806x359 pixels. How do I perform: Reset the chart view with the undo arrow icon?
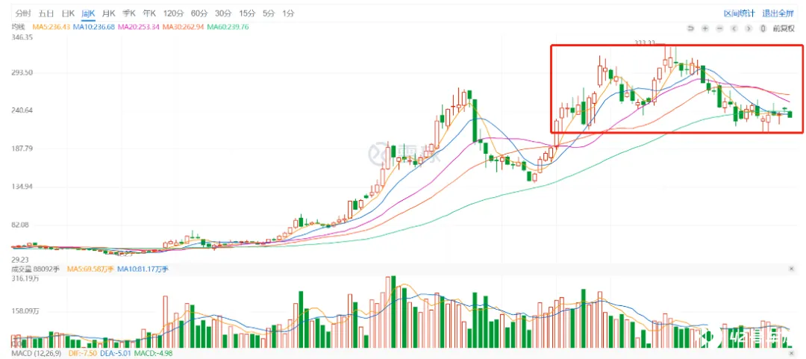coord(691,28)
